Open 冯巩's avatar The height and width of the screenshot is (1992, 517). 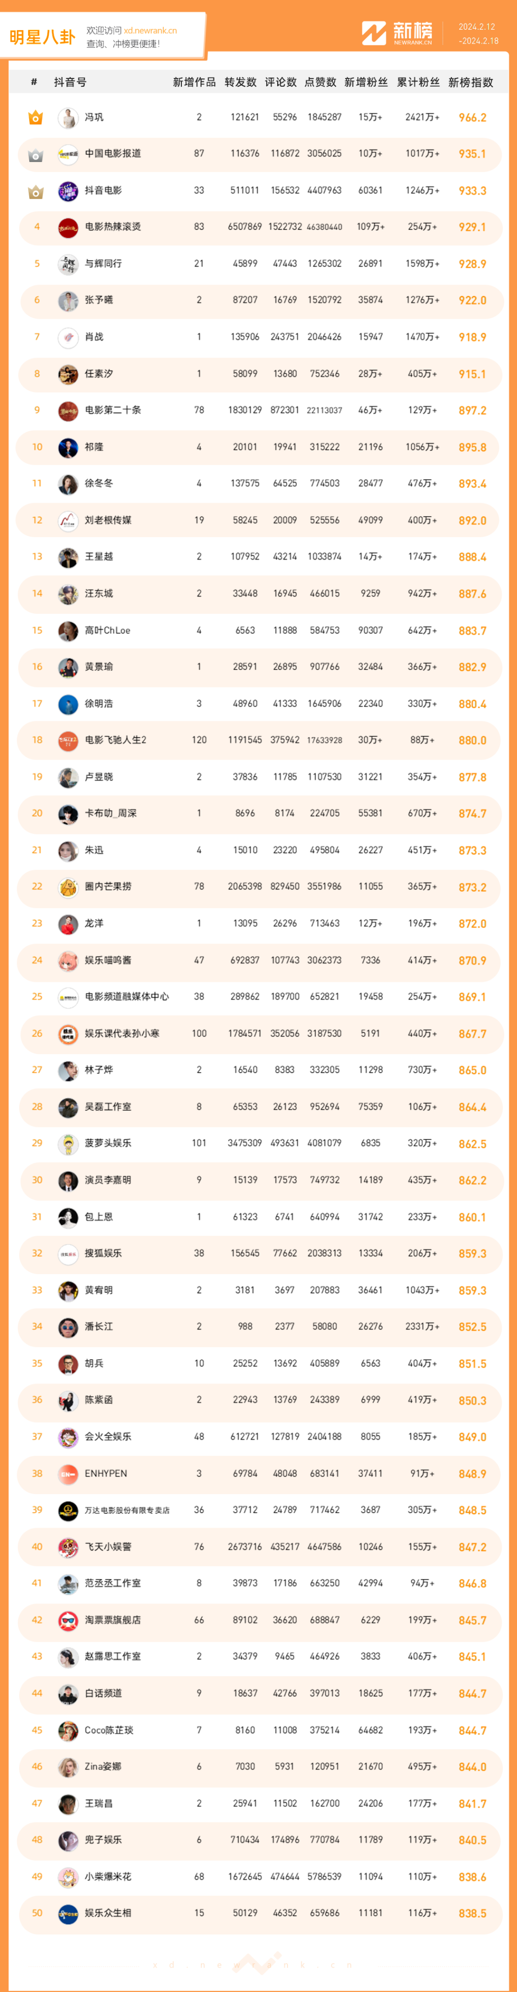click(x=68, y=117)
